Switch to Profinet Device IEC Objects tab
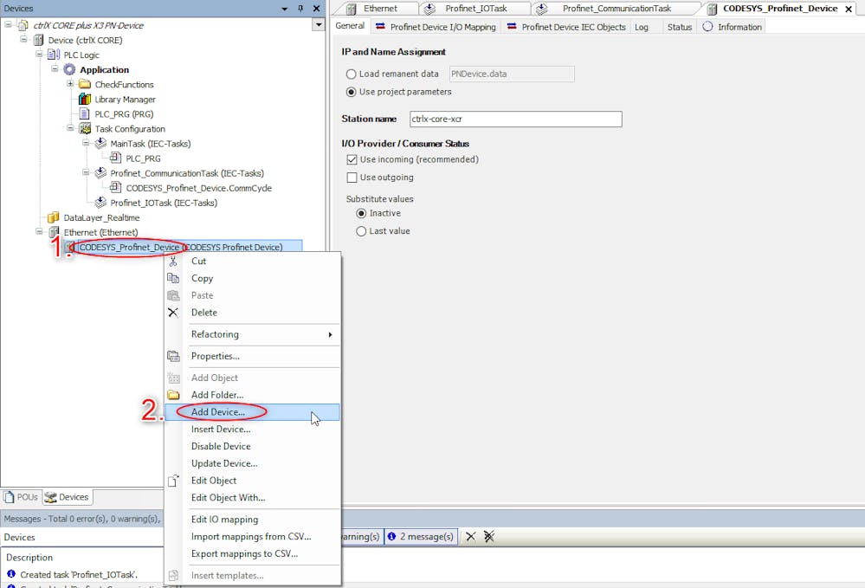865x588 pixels. [x=566, y=27]
